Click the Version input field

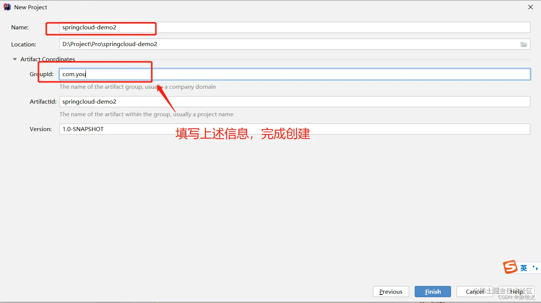tap(295, 129)
